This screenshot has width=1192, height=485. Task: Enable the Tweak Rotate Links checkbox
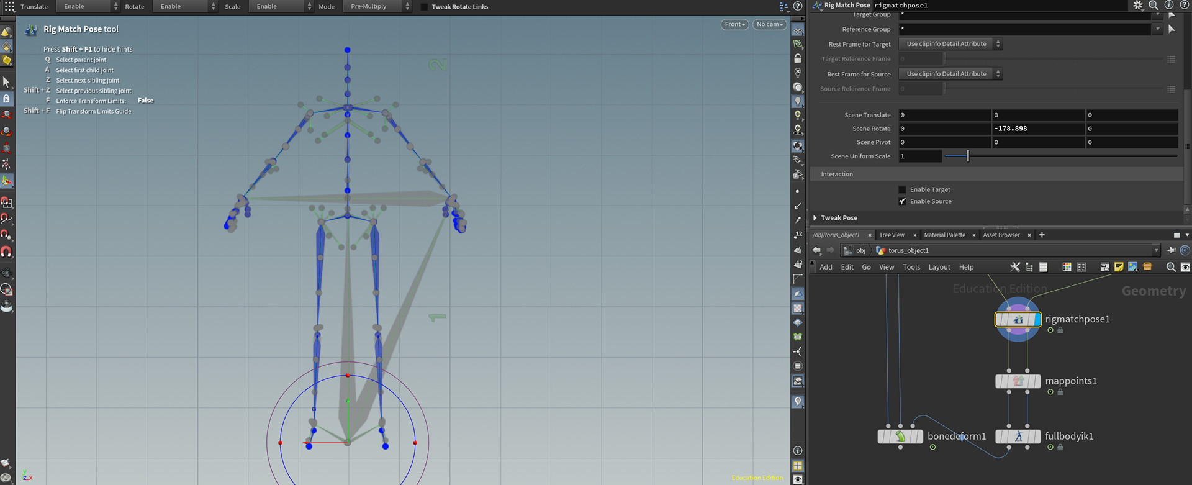point(425,7)
